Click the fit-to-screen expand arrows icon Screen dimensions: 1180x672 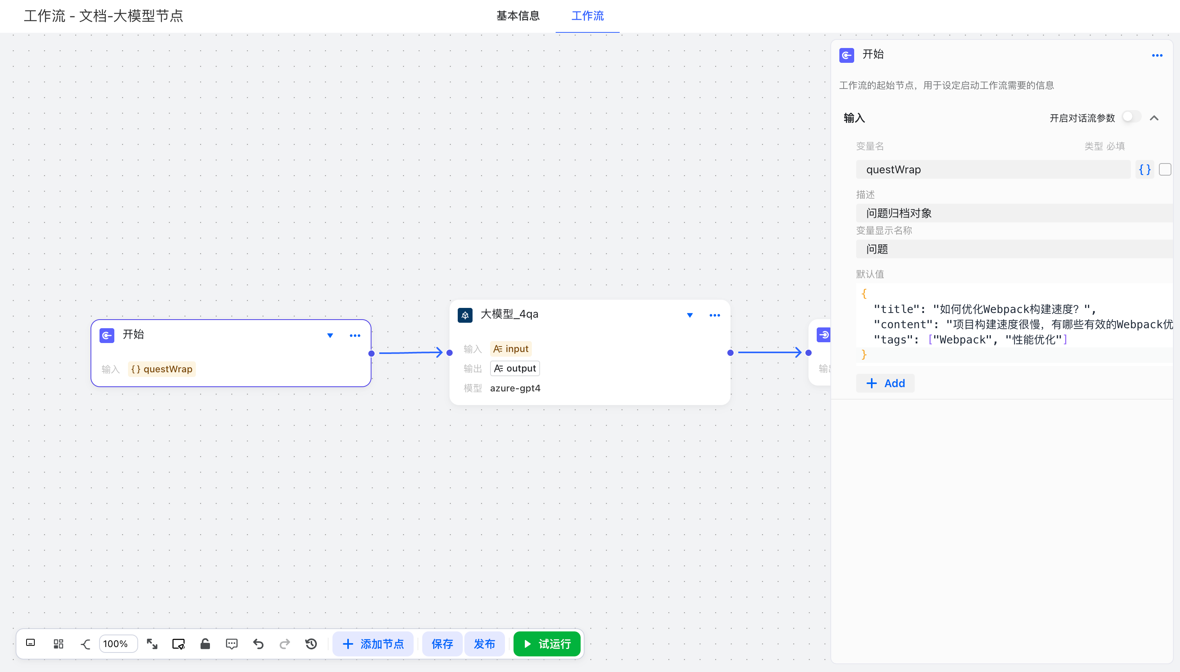click(152, 644)
